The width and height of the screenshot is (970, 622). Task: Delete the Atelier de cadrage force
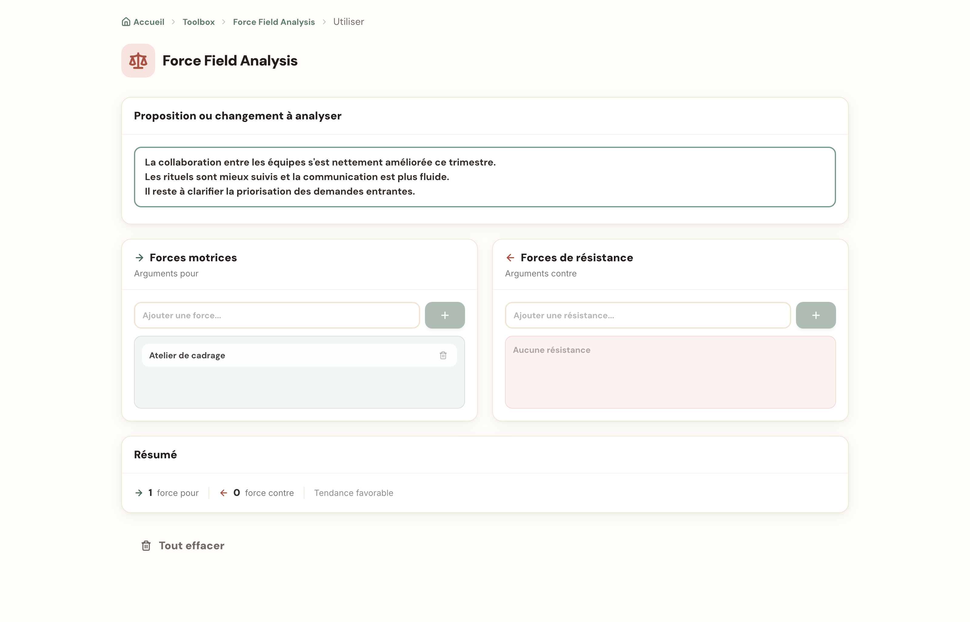click(443, 356)
